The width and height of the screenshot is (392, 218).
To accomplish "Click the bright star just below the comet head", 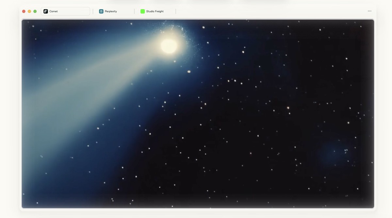I will (x=189, y=71).
